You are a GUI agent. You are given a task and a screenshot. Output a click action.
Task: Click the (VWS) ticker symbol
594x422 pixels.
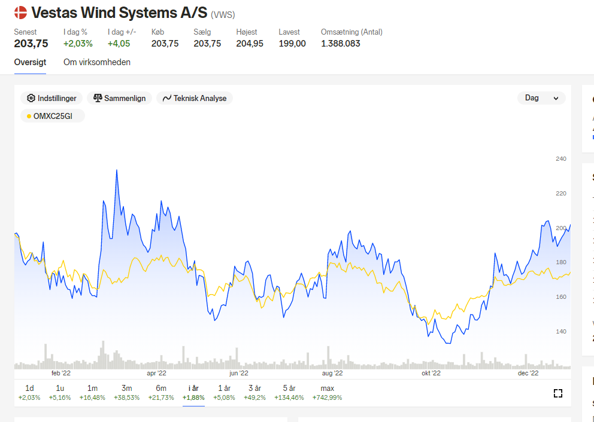pos(223,15)
